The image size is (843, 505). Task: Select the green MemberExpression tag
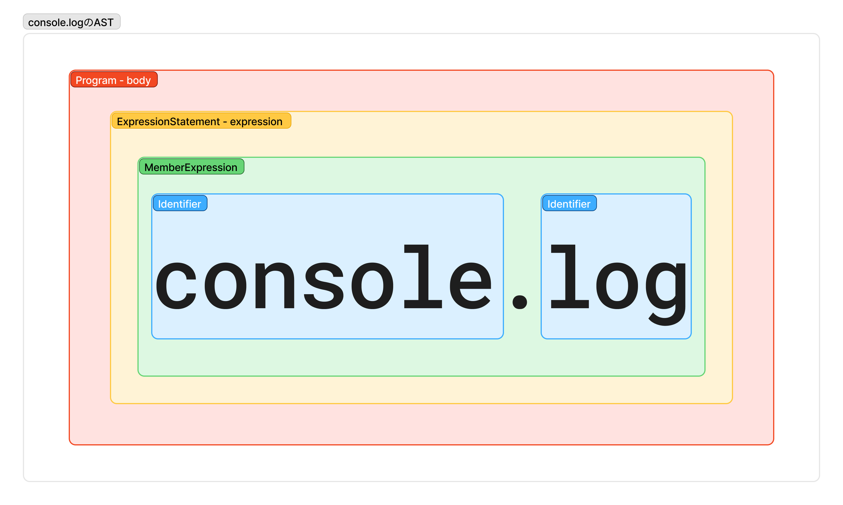[191, 167]
